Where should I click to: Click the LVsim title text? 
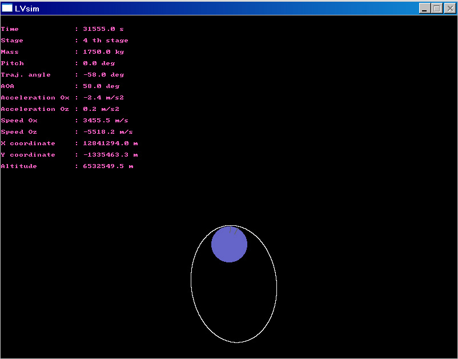pos(27,9)
